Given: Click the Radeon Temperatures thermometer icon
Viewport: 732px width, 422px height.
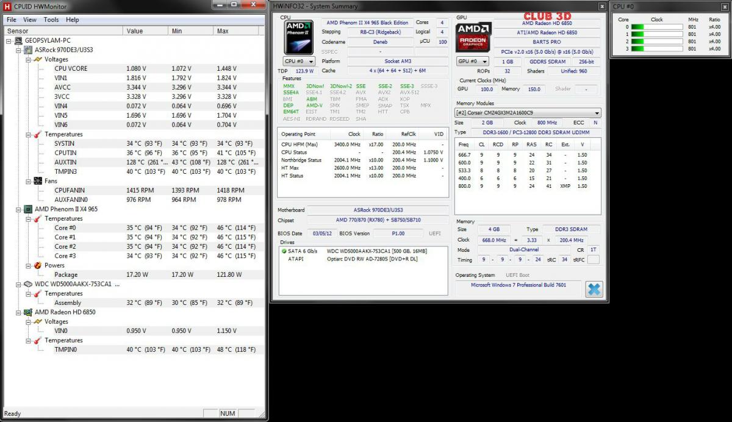Looking at the screenshot, I should (x=38, y=340).
